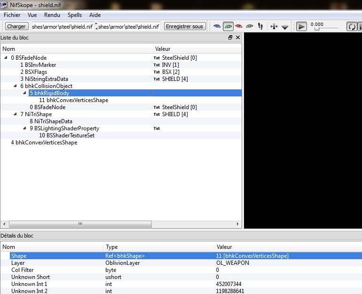Click the arrows between the path fields

pos(96,26)
